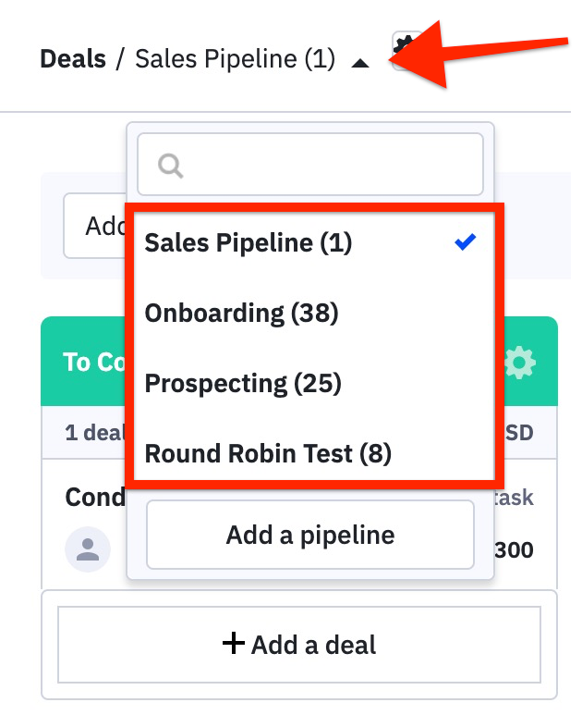The height and width of the screenshot is (727, 582).
Task: Click the task link on the deal card
Action: (514, 498)
